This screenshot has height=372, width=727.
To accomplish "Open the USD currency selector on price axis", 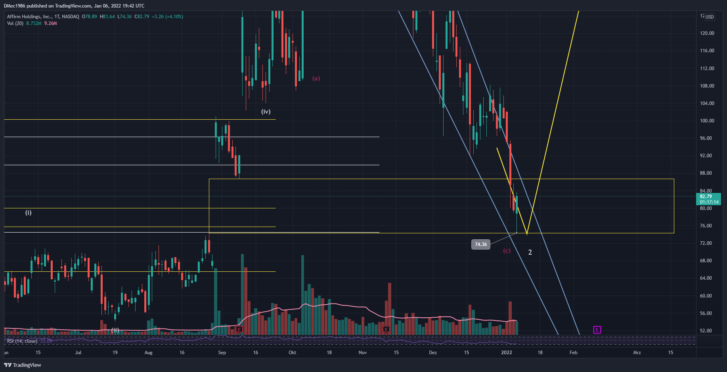I will click(x=709, y=17).
